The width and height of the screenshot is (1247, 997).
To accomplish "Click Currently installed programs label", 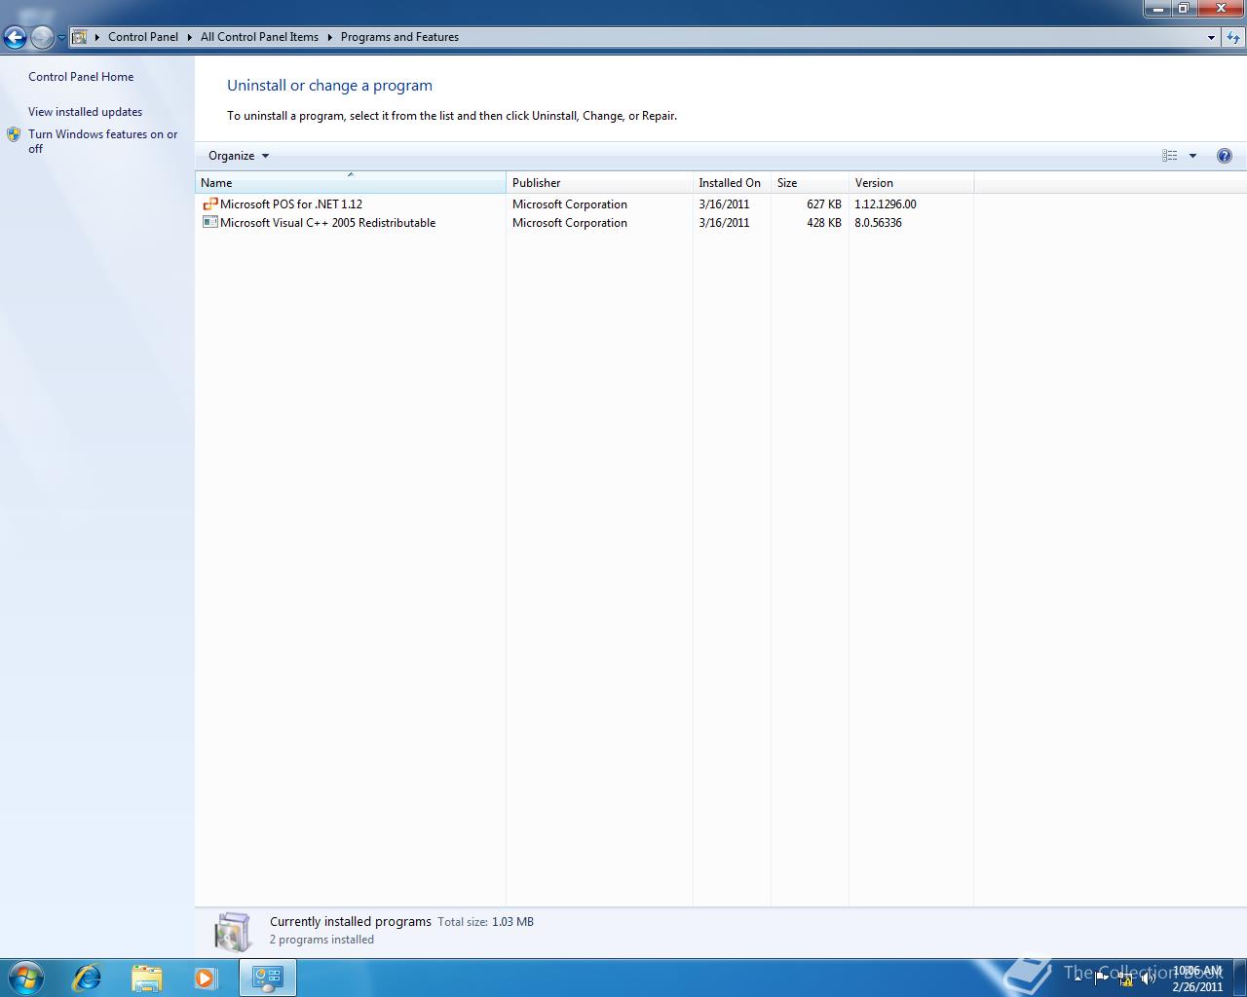I will [x=351, y=922].
